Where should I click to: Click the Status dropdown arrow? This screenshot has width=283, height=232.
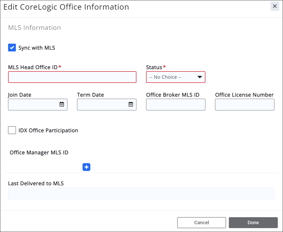click(199, 77)
